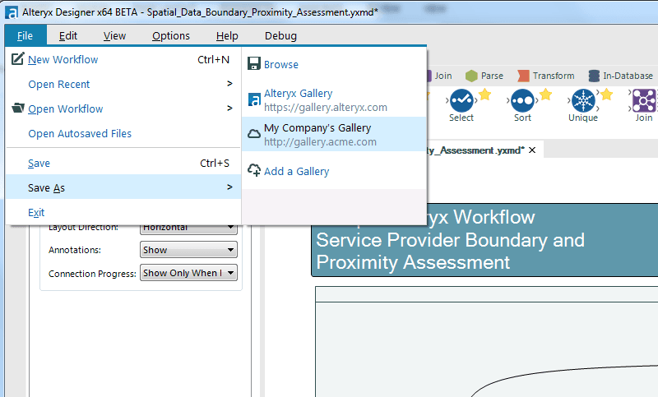Open the Debug menu
658x397 pixels.
pyautogui.click(x=280, y=35)
